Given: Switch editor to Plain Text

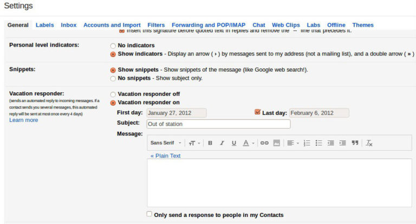Looking at the screenshot, I should tap(166, 156).
